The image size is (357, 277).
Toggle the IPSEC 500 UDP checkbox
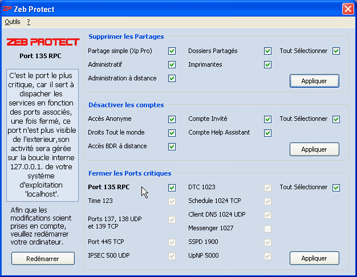click(x=172, y=256)
